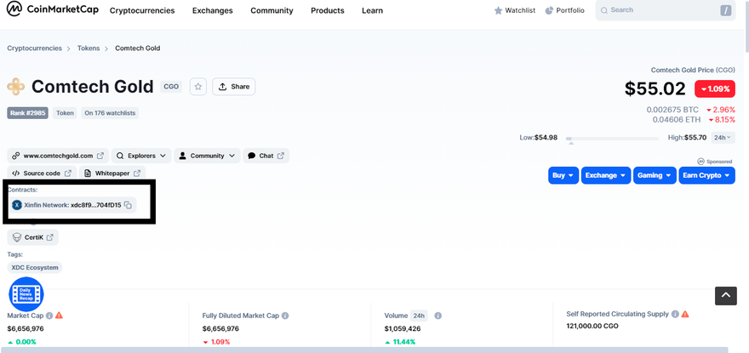Click Fully Diluted Market Cap info icon
This screenshot has height=353, width=749.
pos(284,316)
